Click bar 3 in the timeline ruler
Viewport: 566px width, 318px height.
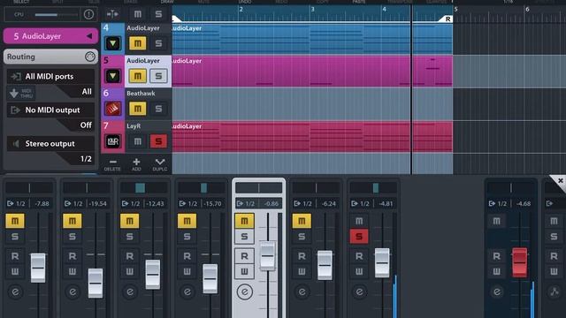point(312,10)
